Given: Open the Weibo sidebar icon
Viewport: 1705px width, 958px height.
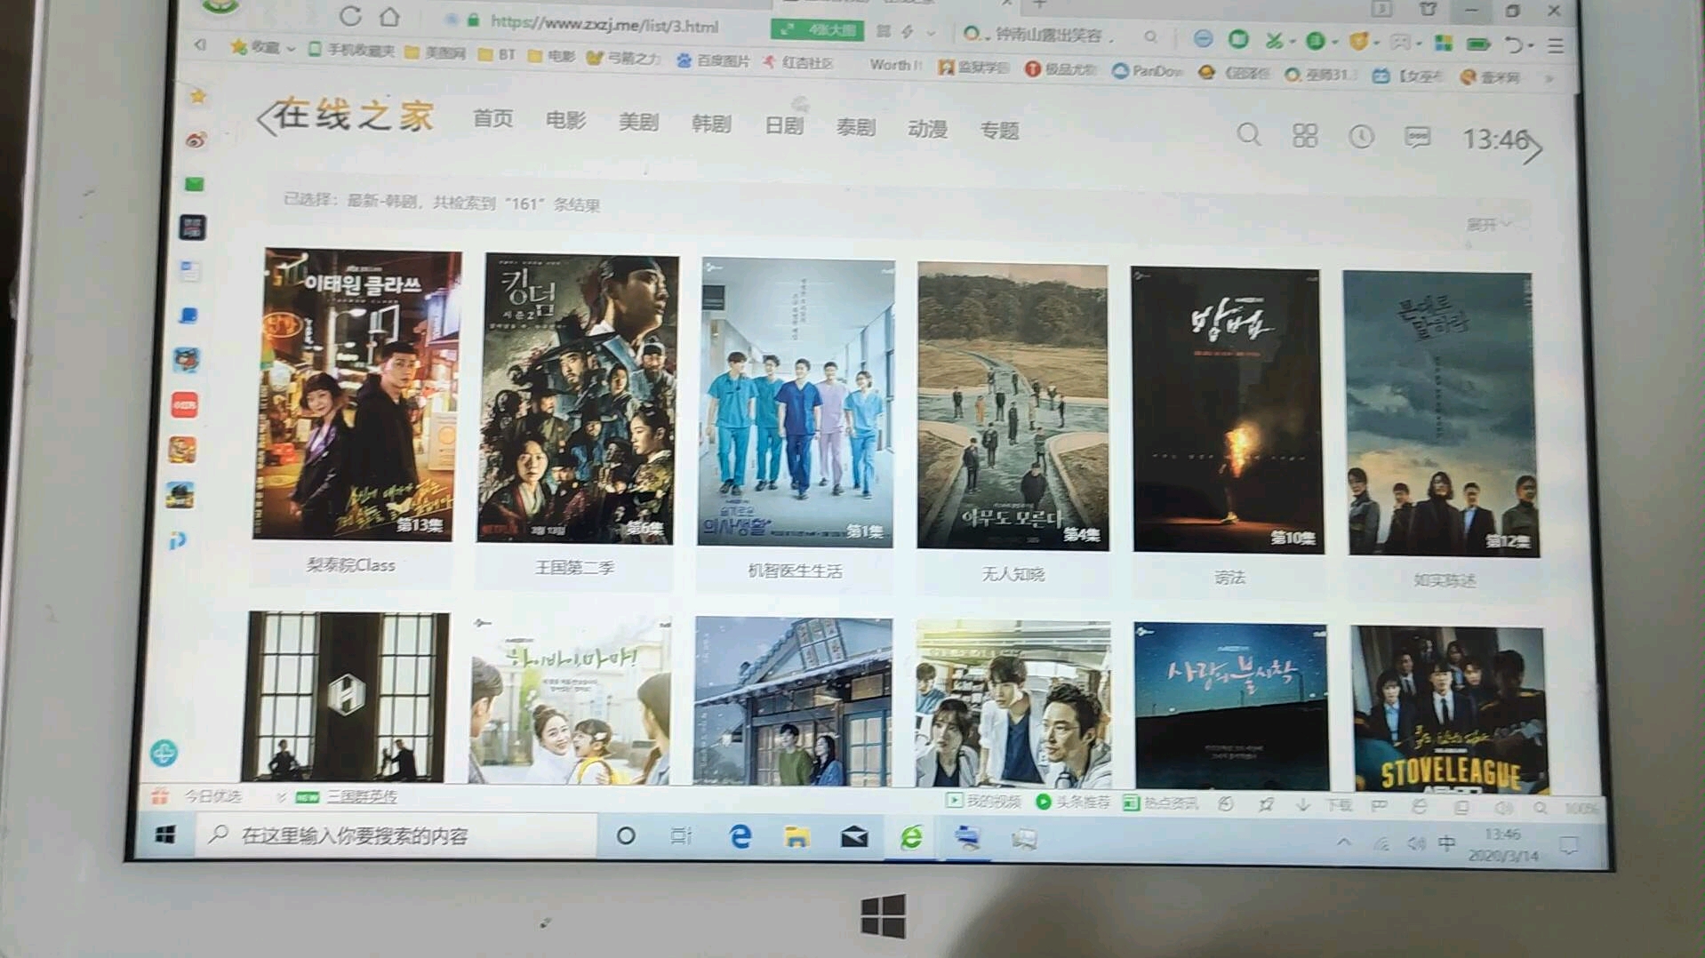Looking at the screenshot, I should 196,140.
